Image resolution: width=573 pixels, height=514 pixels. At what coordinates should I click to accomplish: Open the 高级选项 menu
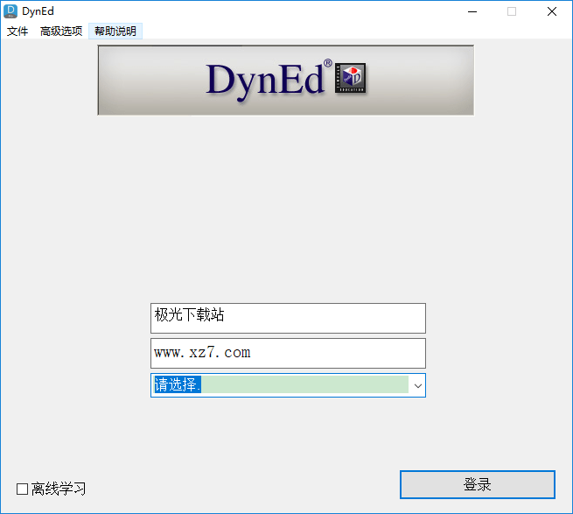coord(61,32)
